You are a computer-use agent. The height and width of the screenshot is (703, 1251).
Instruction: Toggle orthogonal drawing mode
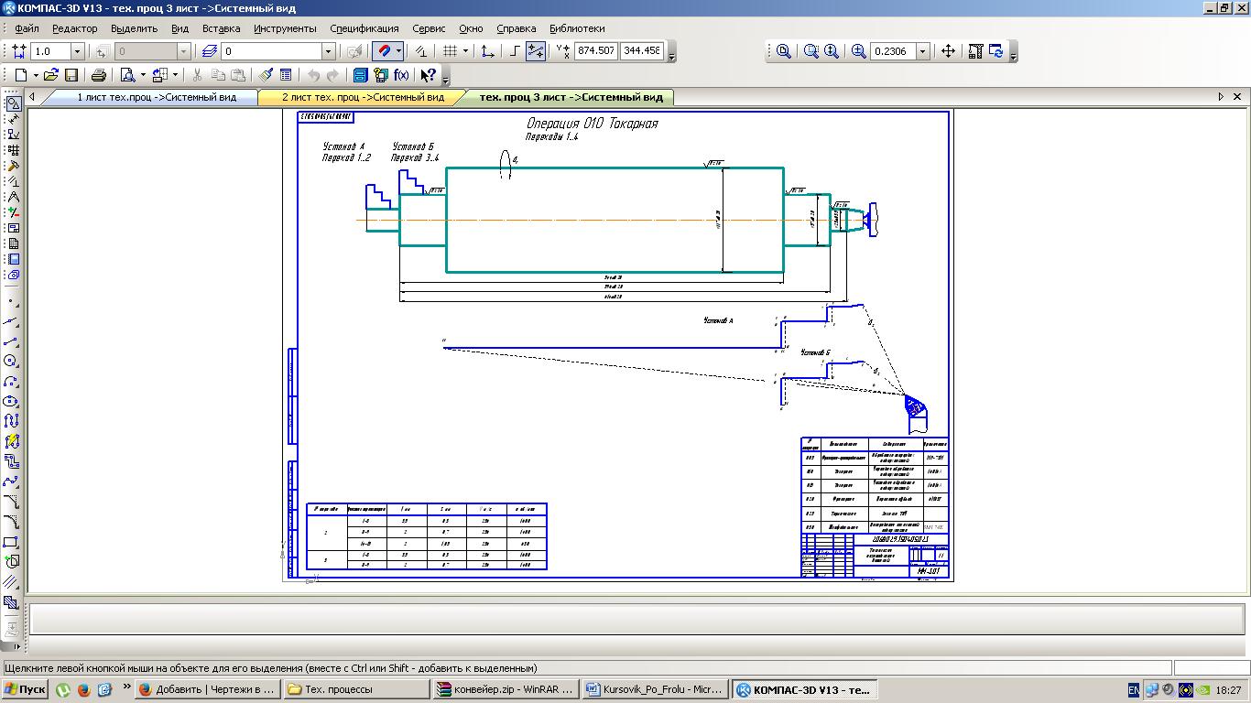pyautogui.click(x=515, y=51)
